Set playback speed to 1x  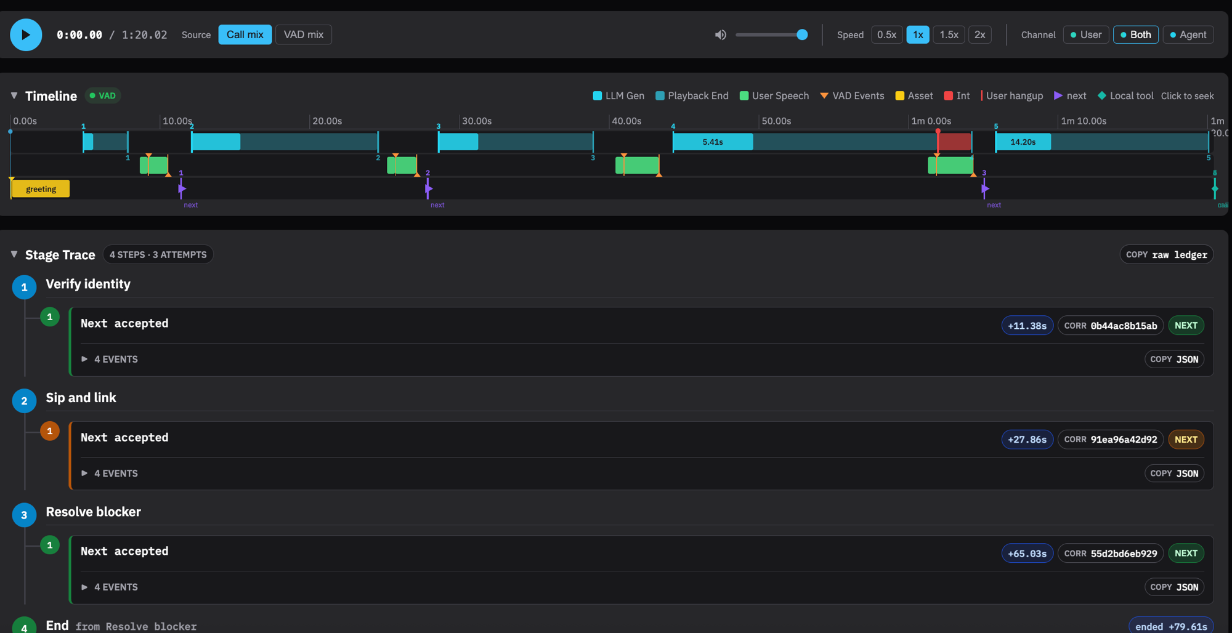click(x=918, y=34)
